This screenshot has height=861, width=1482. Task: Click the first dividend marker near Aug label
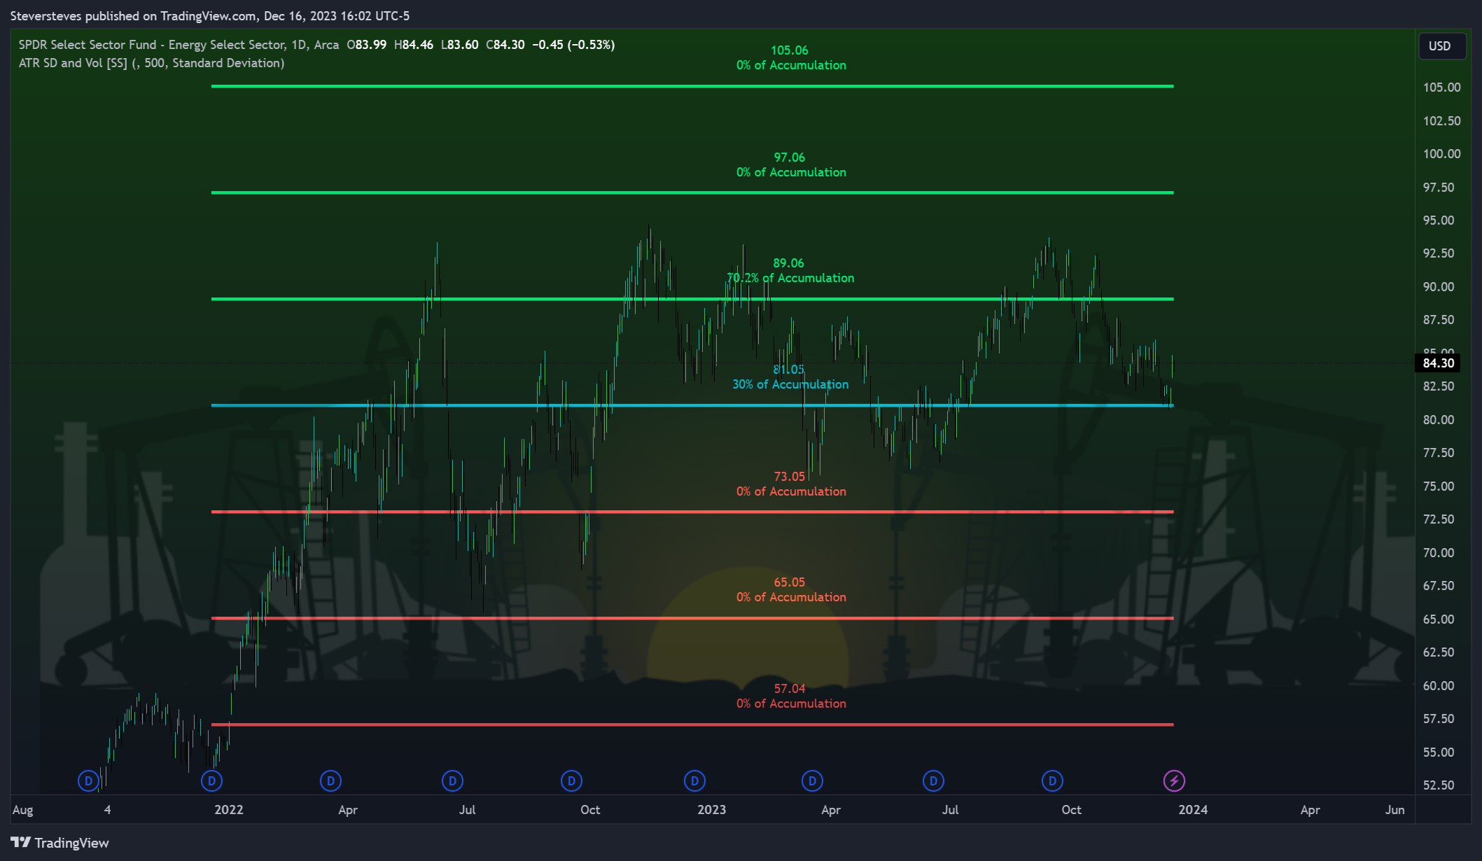click(88, 780)
